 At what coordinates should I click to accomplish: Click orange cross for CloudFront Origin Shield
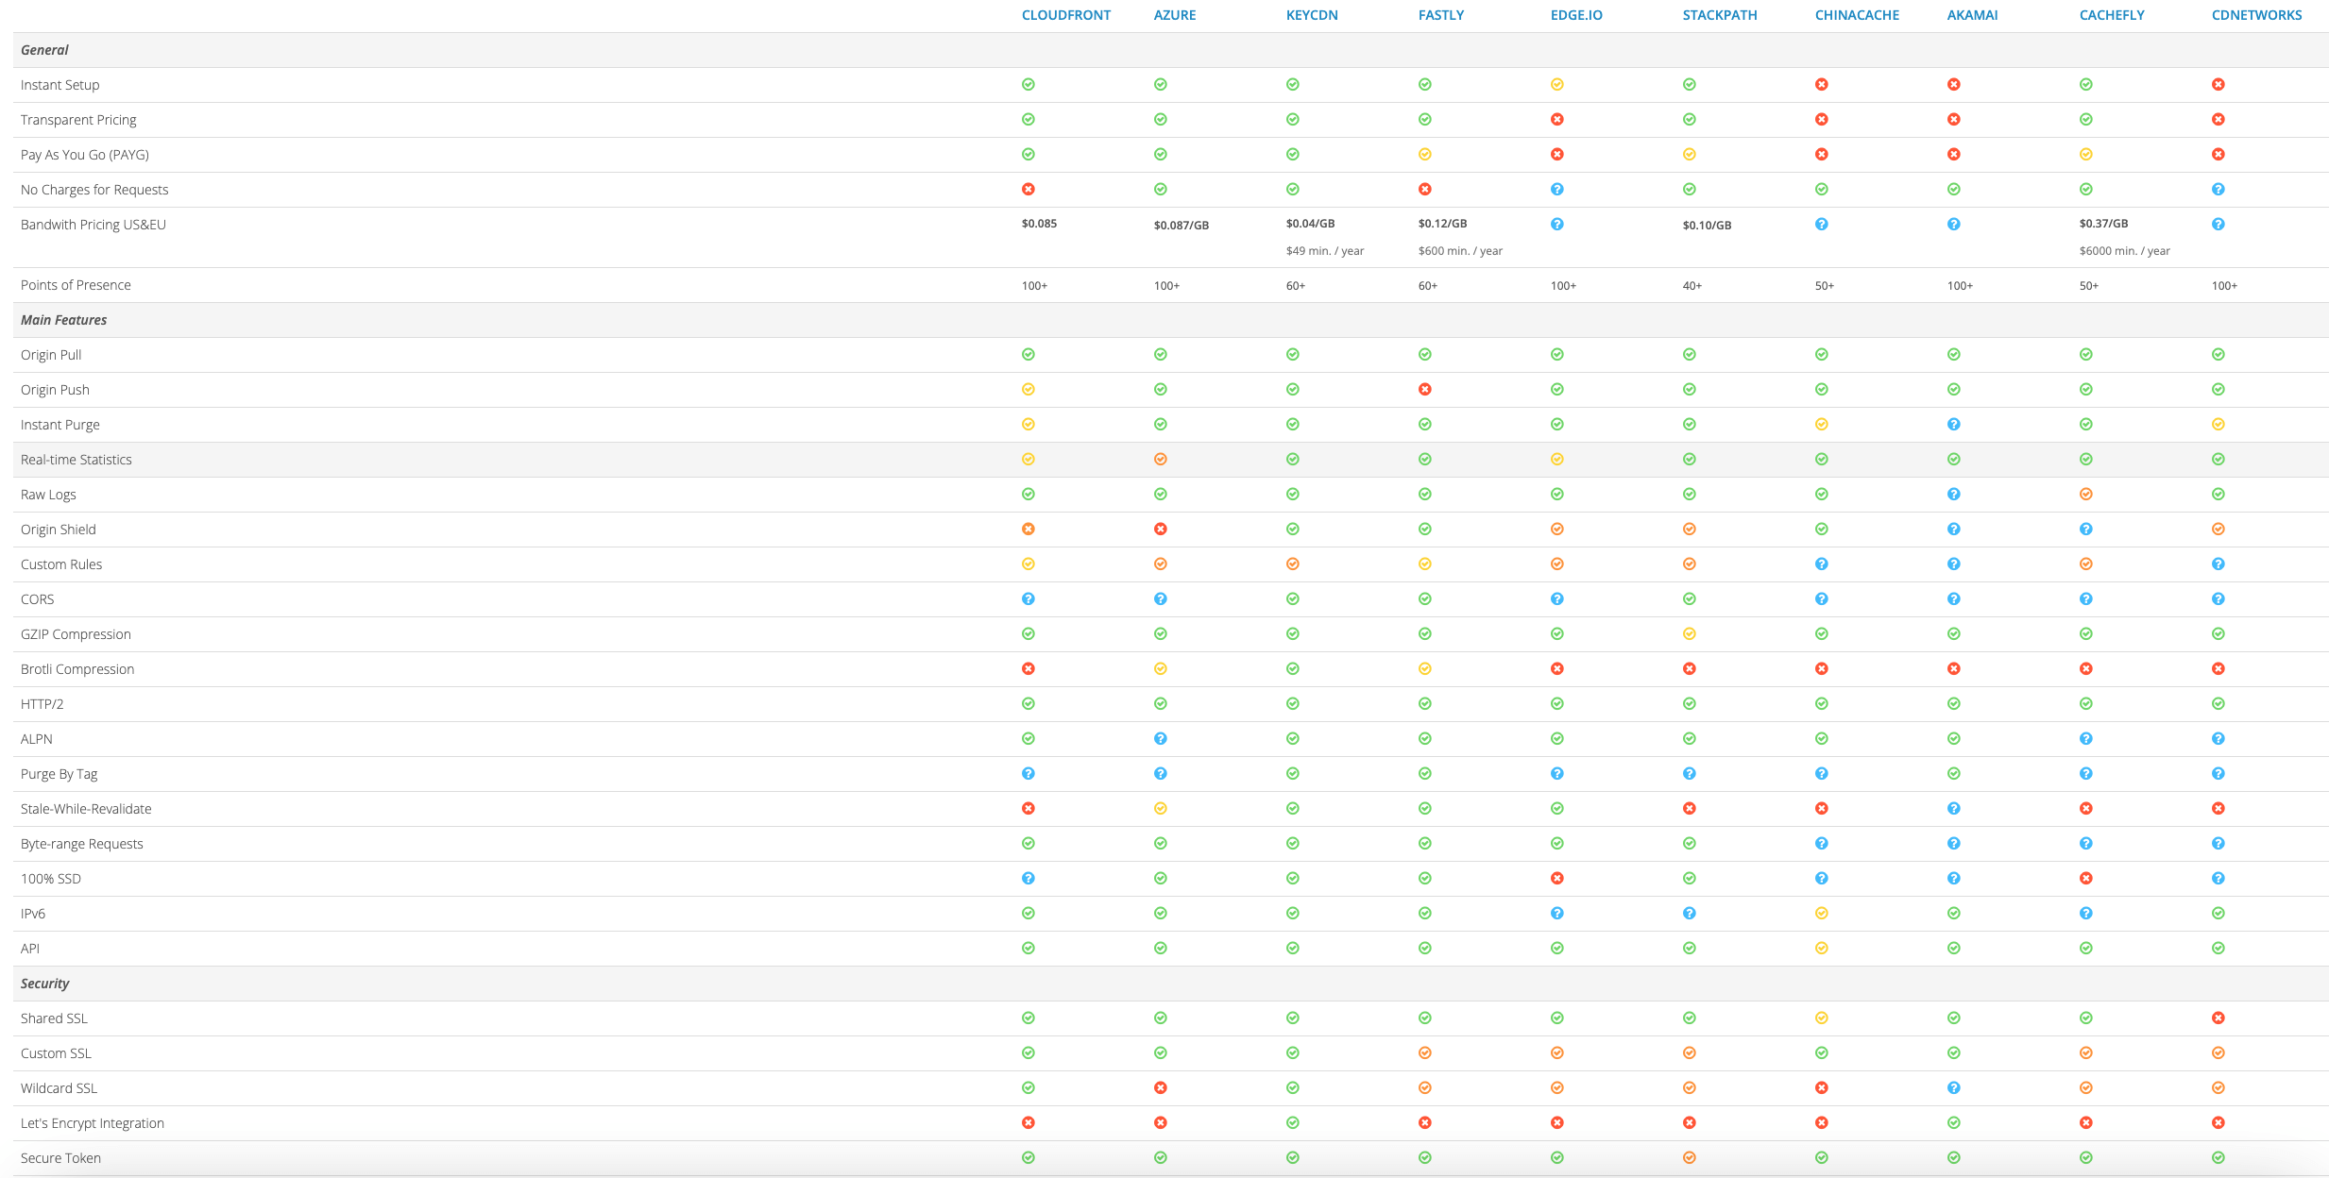click(1028, 530)
